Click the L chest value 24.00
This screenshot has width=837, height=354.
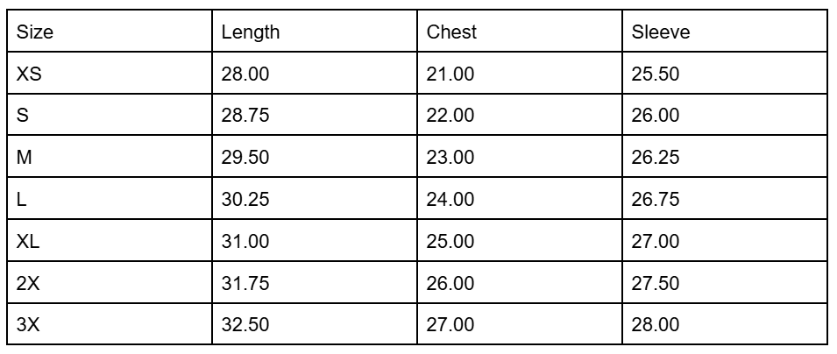pos(520,198)
